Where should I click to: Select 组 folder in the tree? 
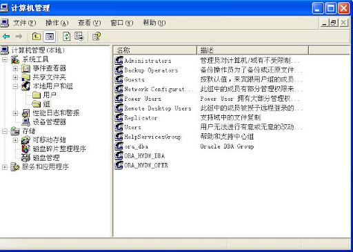point(46,104)
